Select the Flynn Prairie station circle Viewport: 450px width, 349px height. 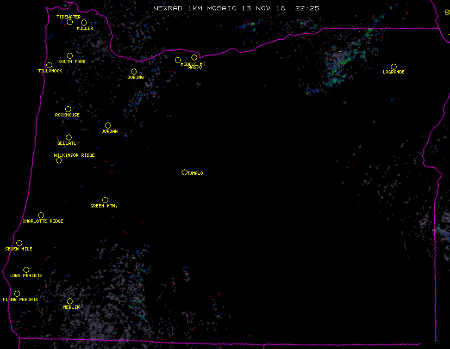pos(17,293)
